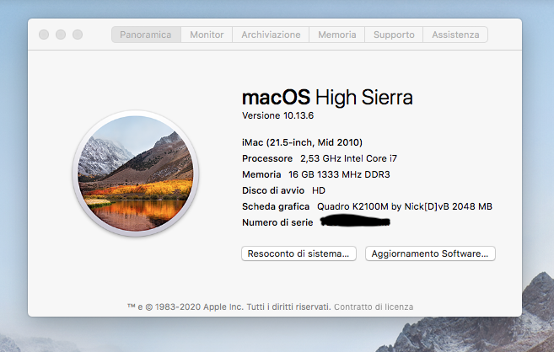
Task: Minimize the window with the middle title-bar button
Action: [61, 35]
